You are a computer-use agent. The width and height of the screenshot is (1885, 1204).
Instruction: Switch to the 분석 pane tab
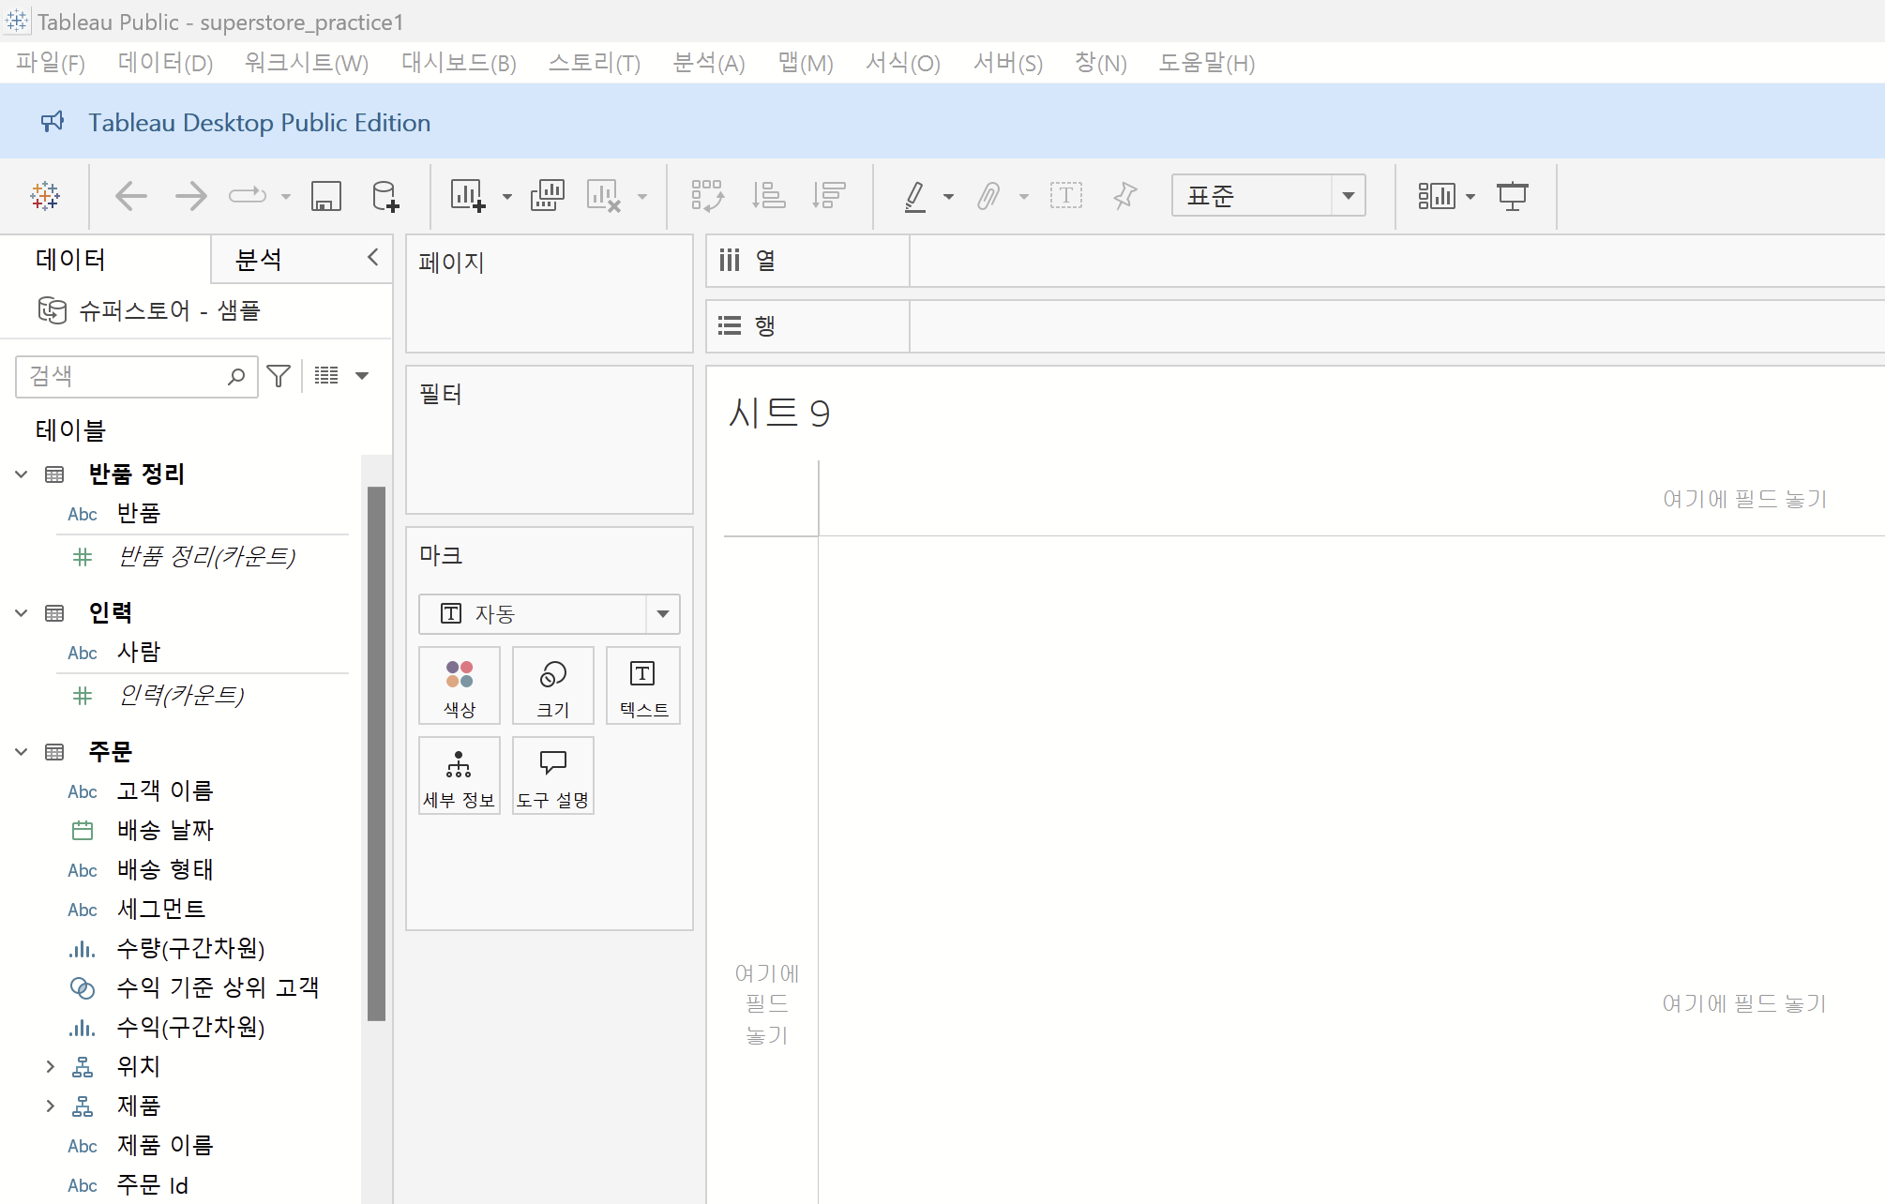click(259, 260)
